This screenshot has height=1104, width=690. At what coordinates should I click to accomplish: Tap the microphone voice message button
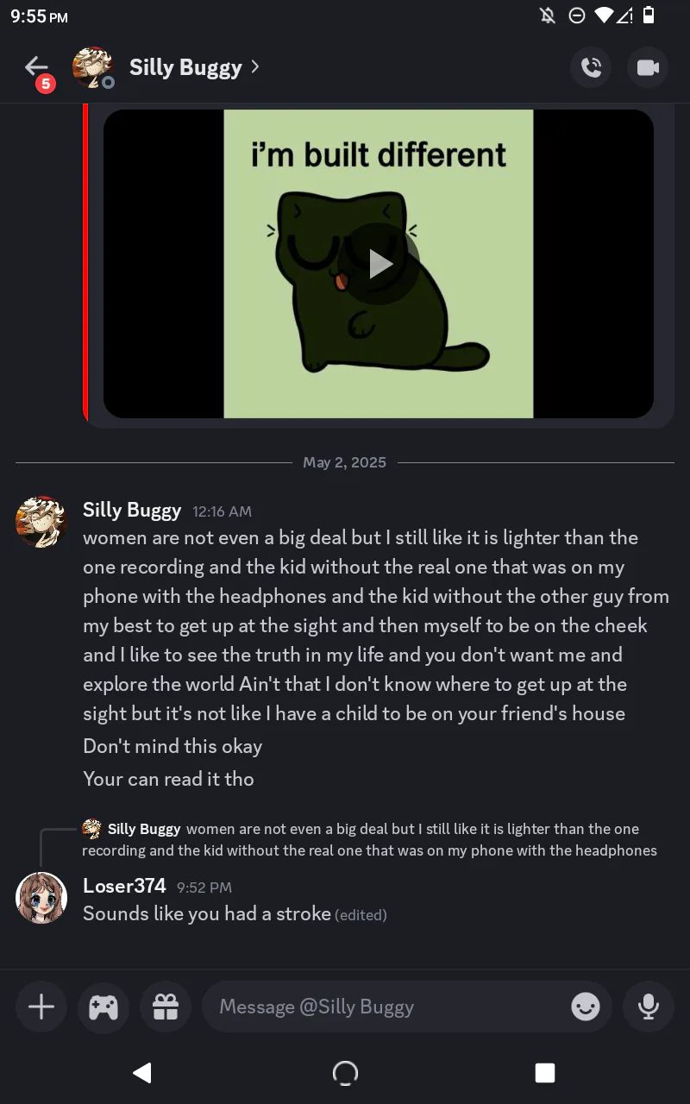click(649, 1007)
